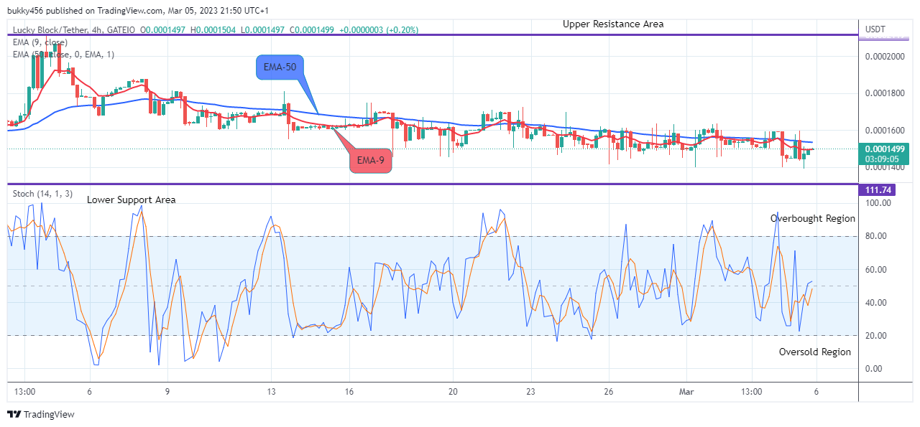Click the Lower Support Area label
The height and width of the screenshot is (427, 920).
132,200
